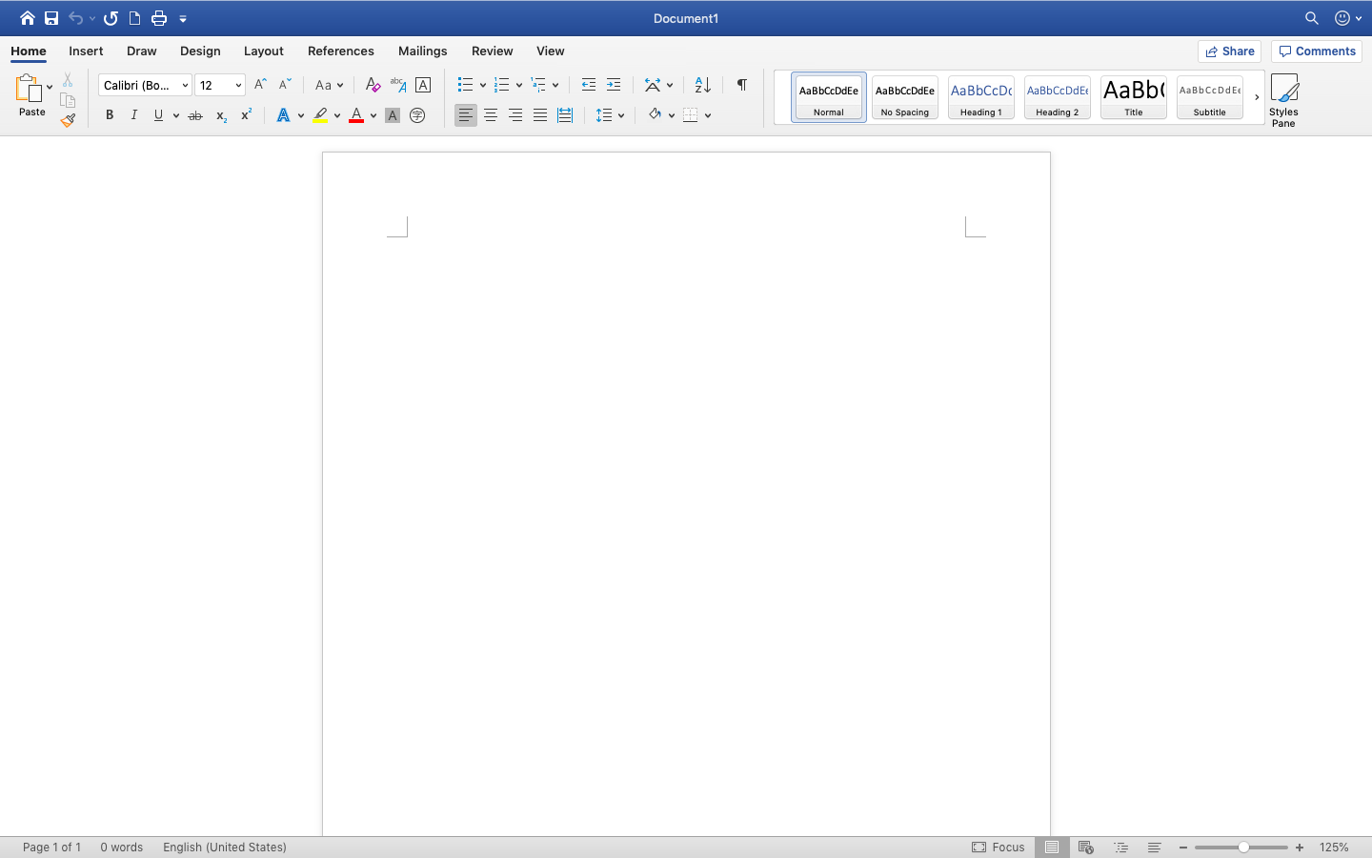This screenshot has width=1372, height=858.
Task: Toggle bold formatting
Action: coord(110,114)
